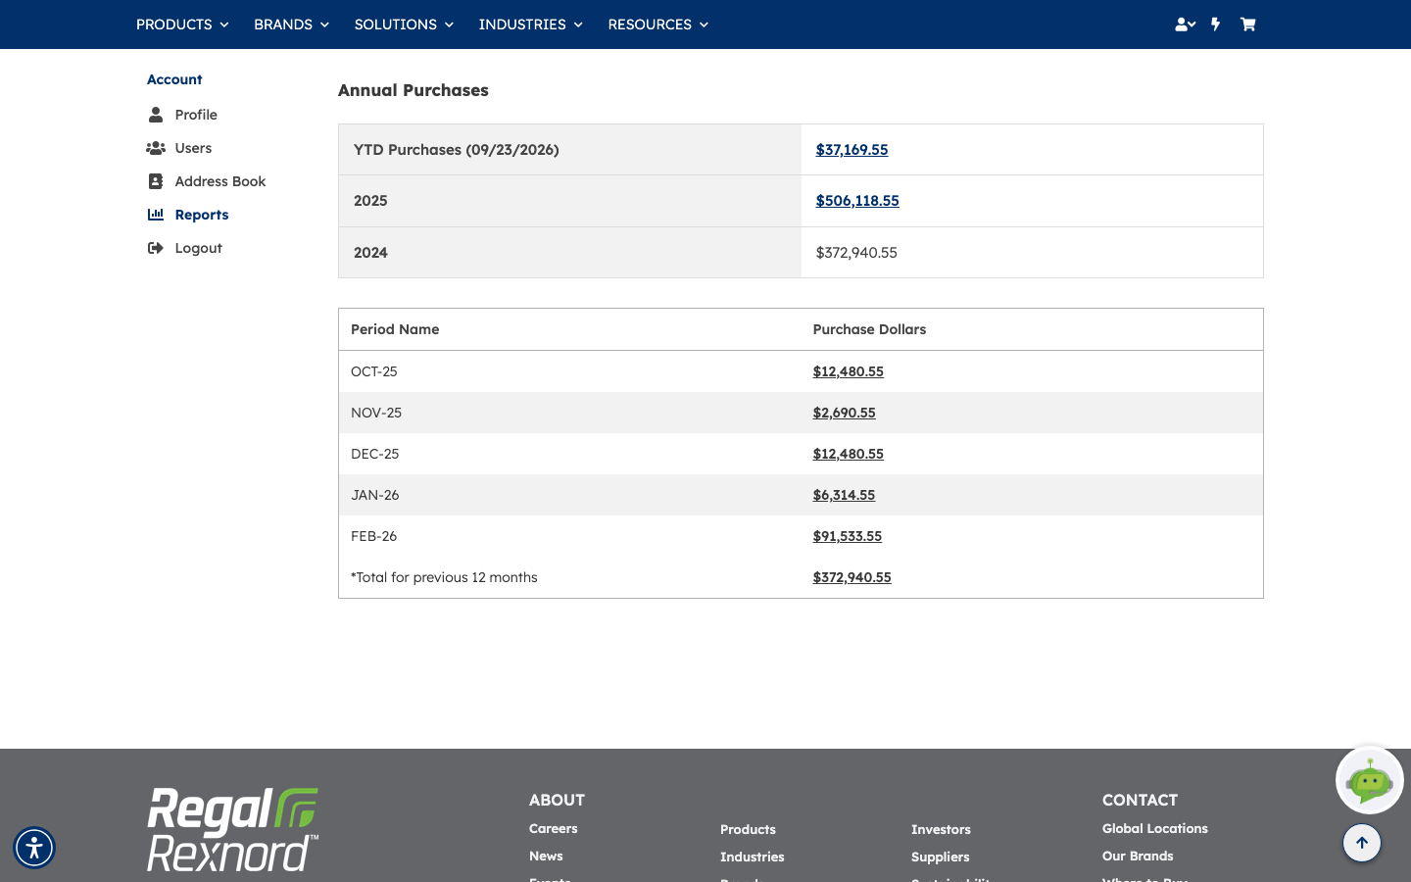Image resolution: width=1411 pixels, height=882 pixels.
Task: Open the Industries footer link
Action: tap(753, 857)
